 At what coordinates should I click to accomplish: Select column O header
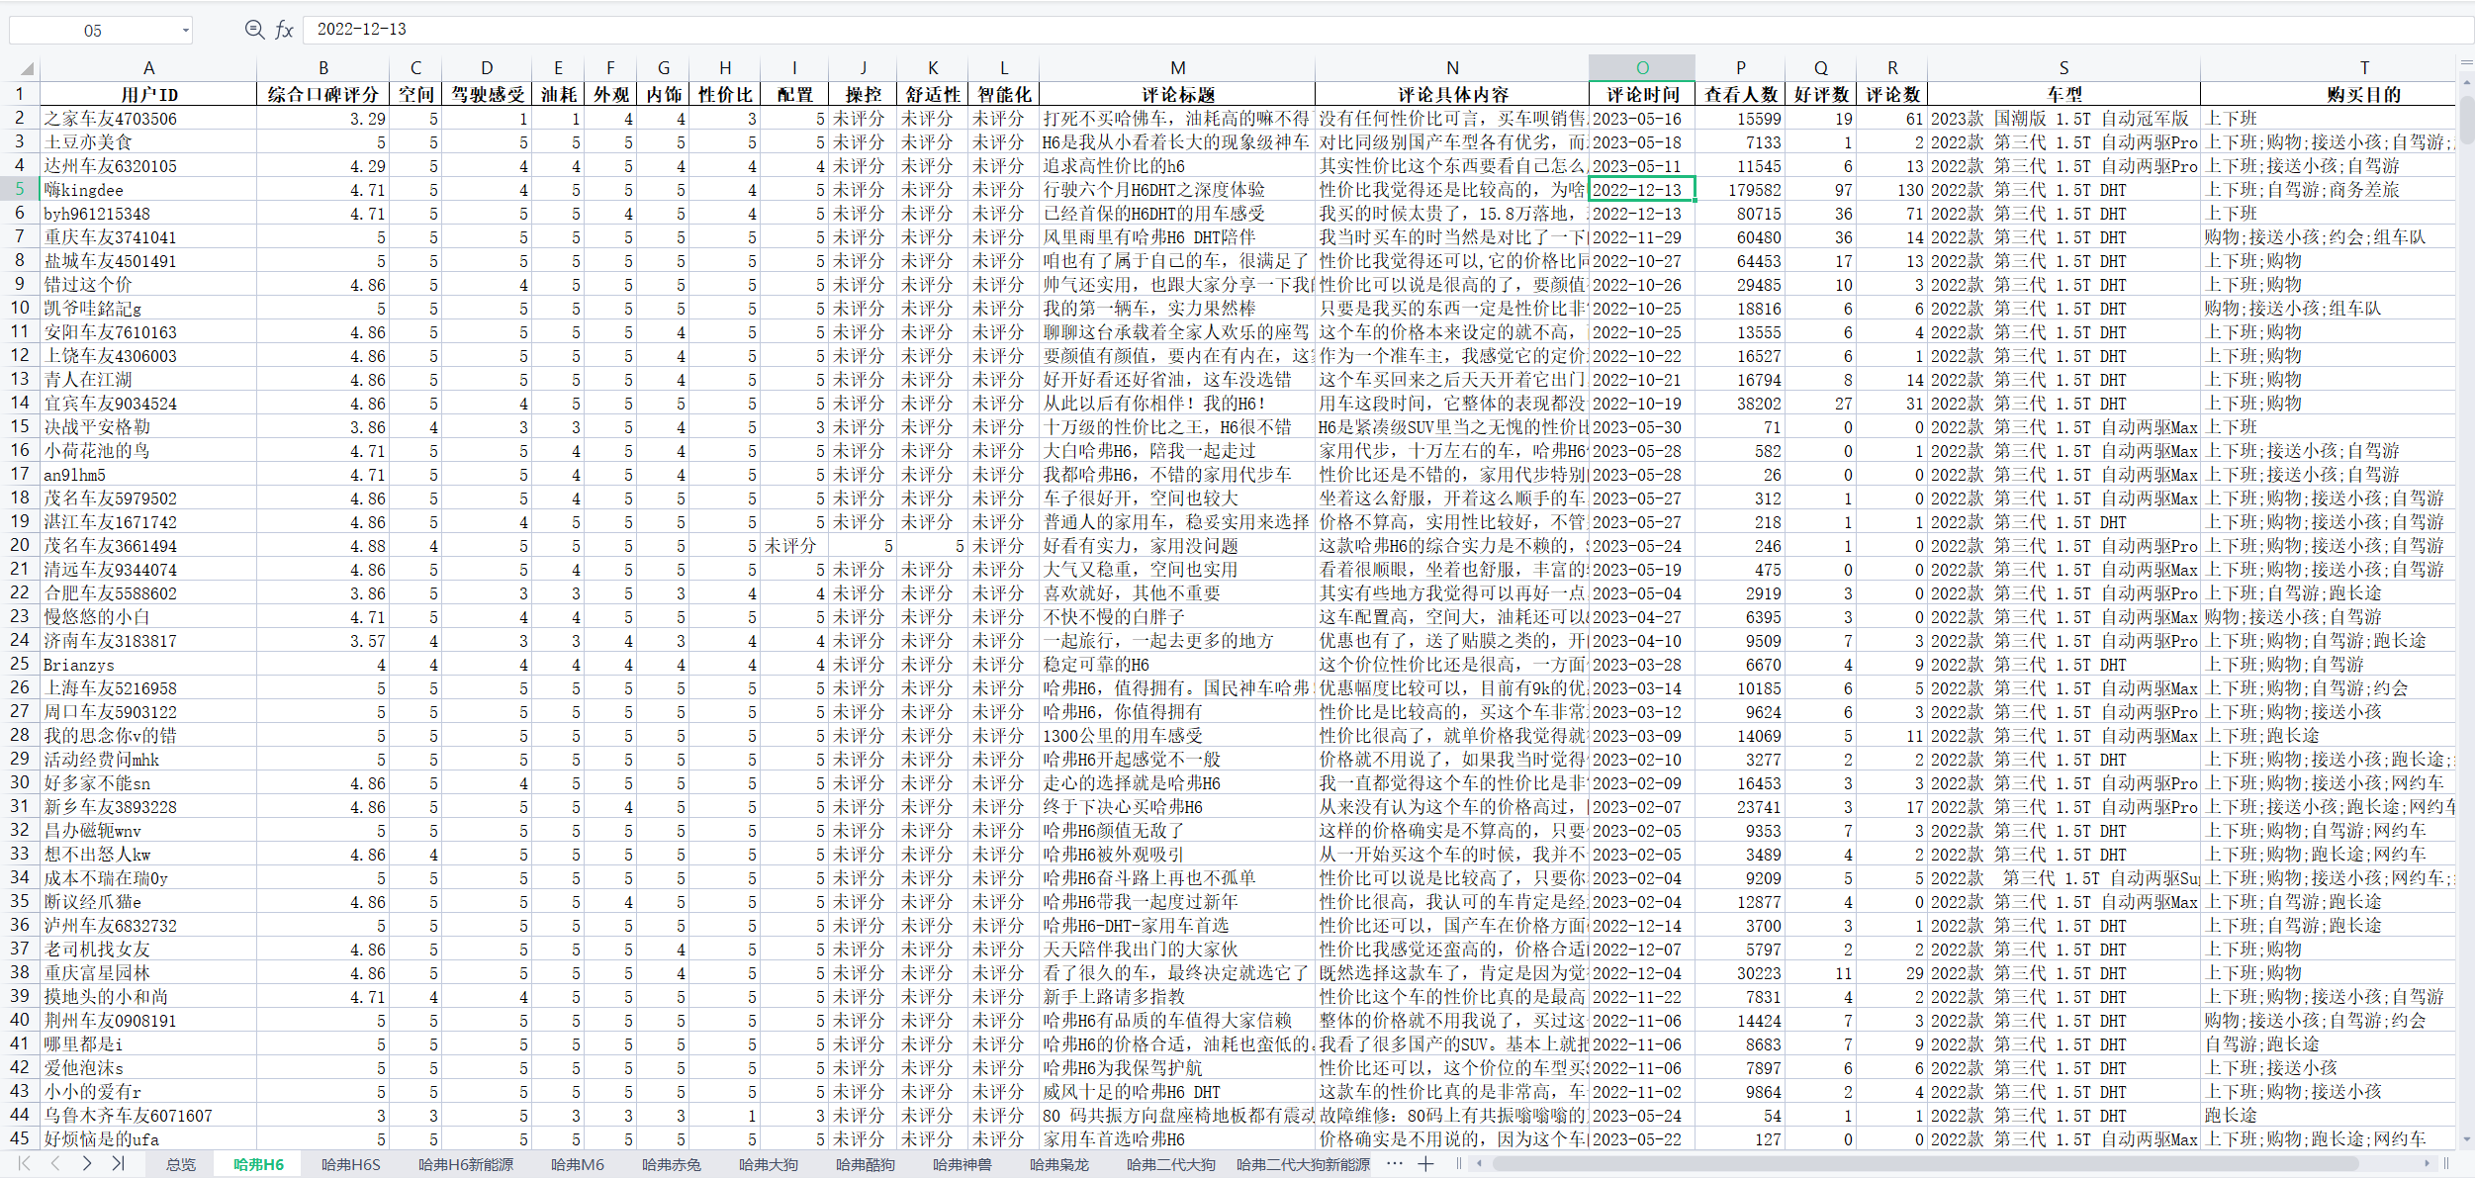click(1642, 68)
